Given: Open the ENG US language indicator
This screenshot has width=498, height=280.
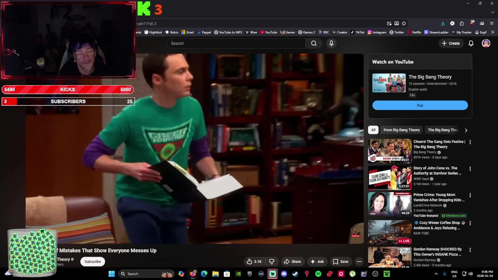Looking at the screenshot, I should 454,274.
